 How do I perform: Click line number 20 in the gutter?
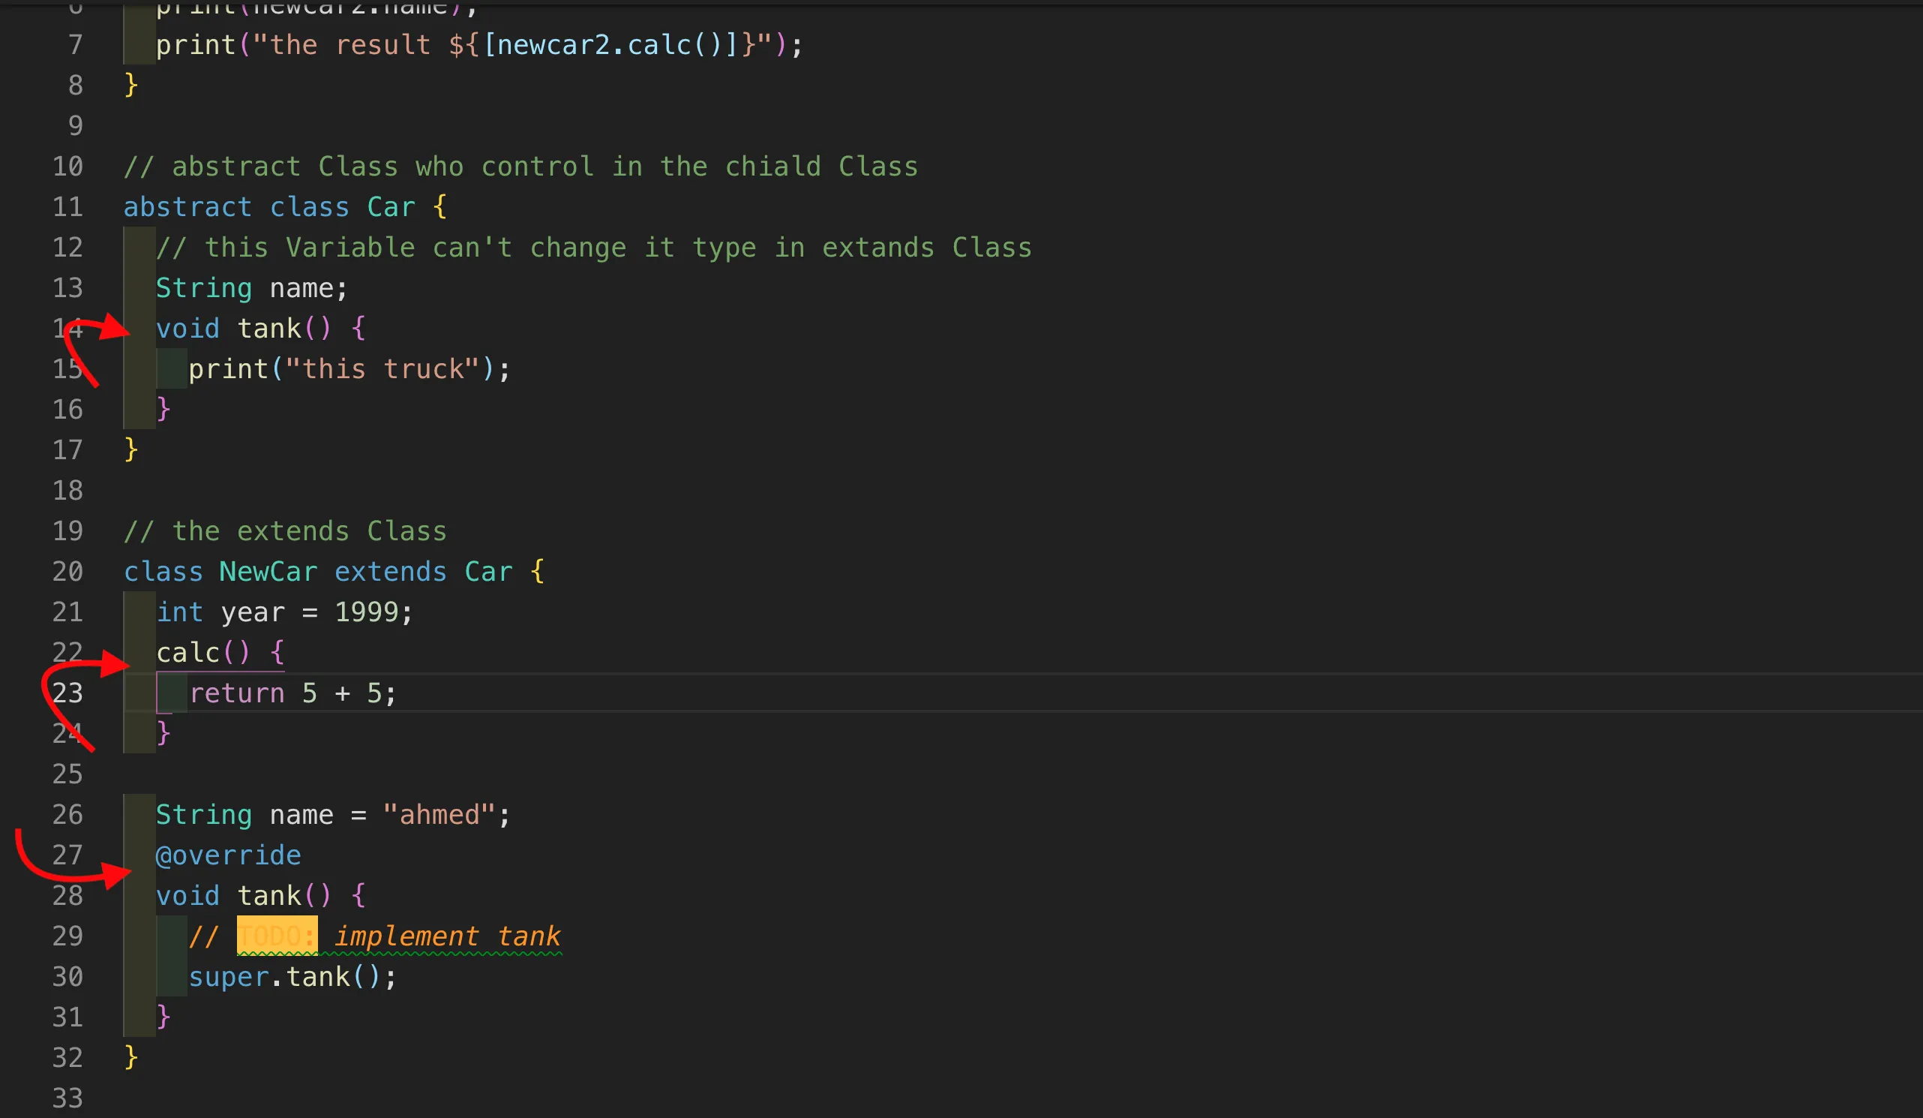67,571
